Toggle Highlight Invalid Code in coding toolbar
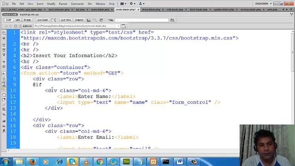 pos(4,78)
